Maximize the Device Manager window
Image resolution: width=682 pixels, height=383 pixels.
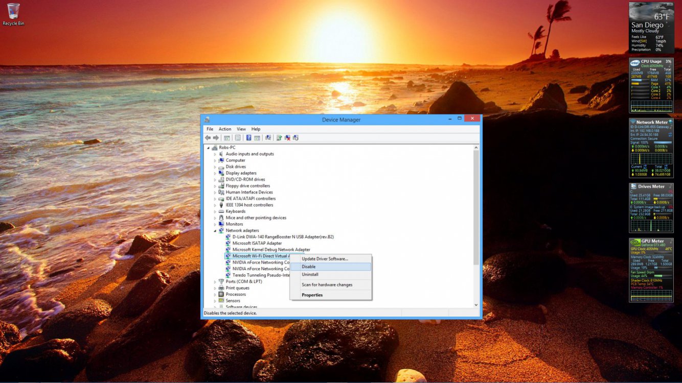tap(459, 118)
